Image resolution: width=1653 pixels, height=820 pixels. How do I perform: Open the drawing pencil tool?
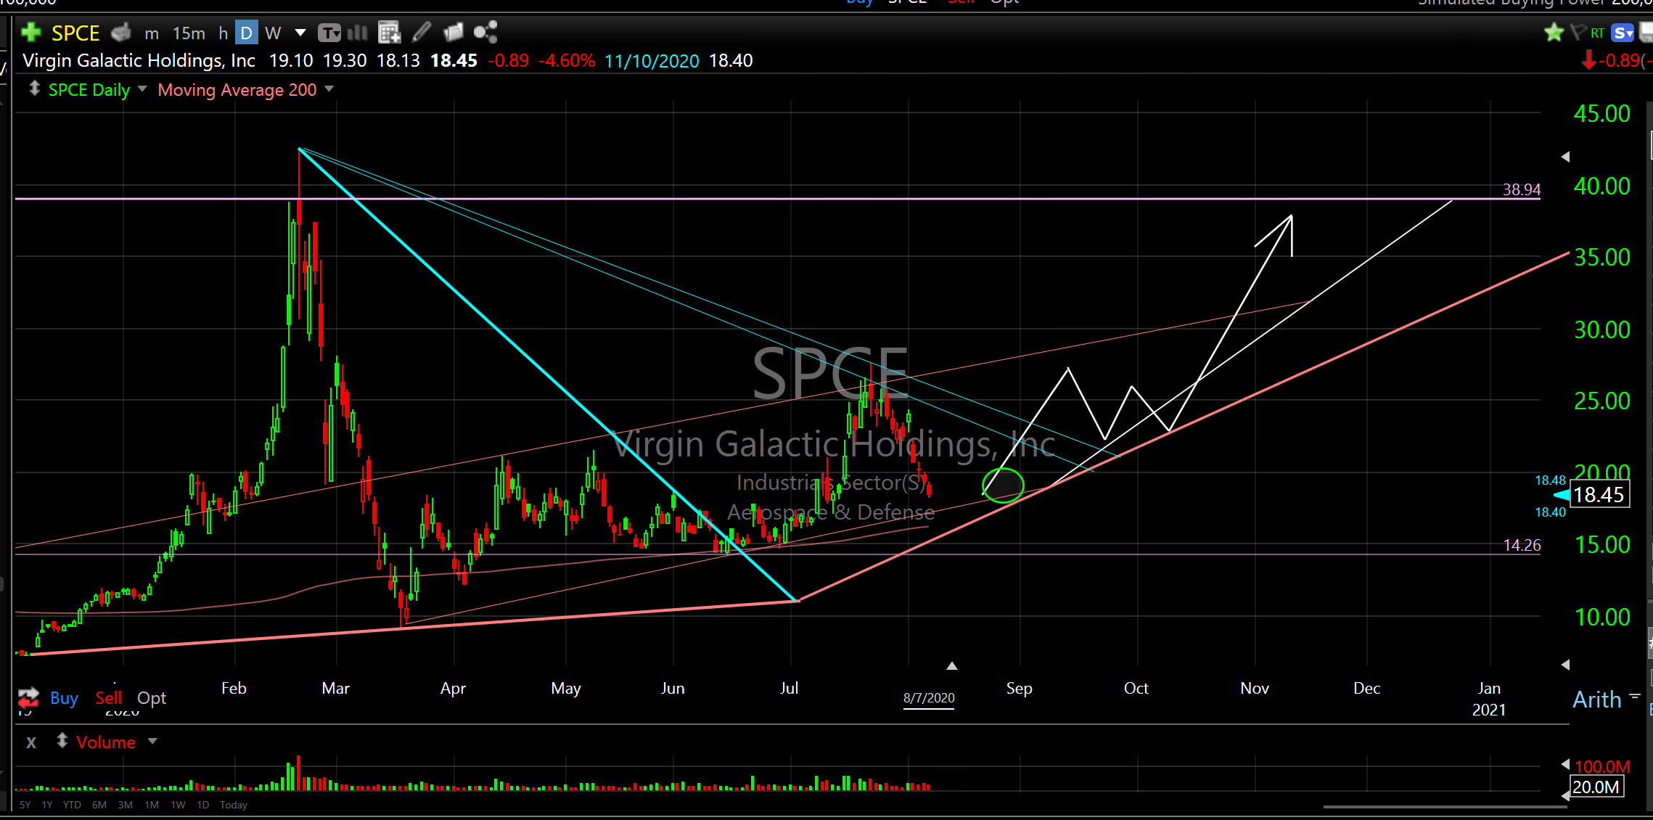click(422, 33)
